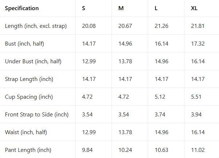The width and height of the screenshot is (219, 158).
Task: Select the Length (inch, excl. strap) row label
Action: coord(36,26)
